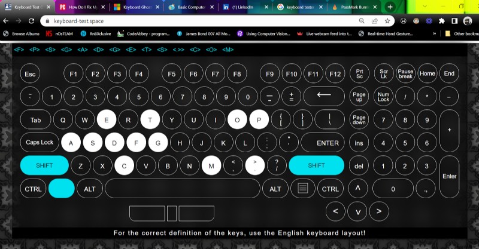Screen dimensions: 479x249
Task: Switch to the keyboard tester Google tab
Action: coord(300,7)
